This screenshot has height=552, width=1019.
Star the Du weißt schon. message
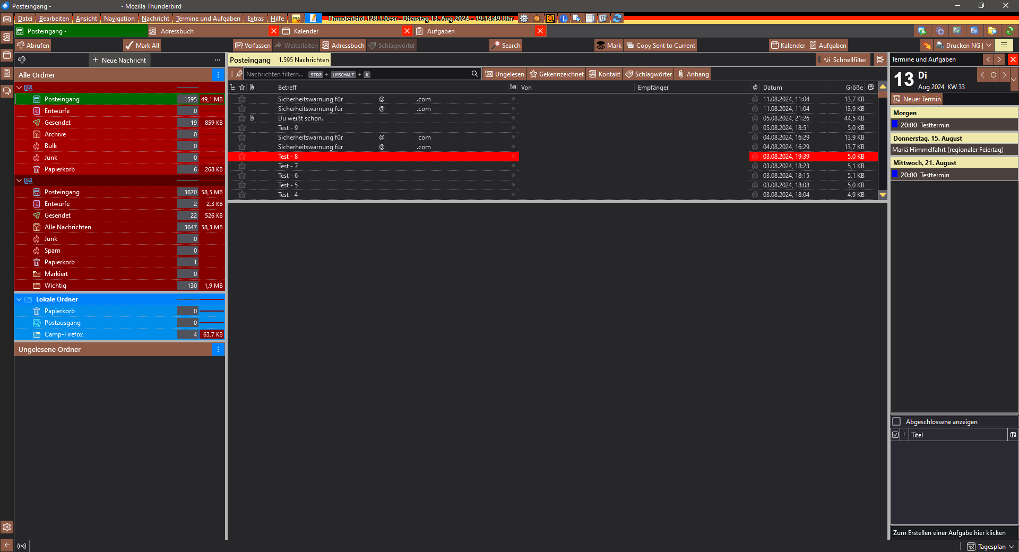pyautogui.click(x=242, y=118)
